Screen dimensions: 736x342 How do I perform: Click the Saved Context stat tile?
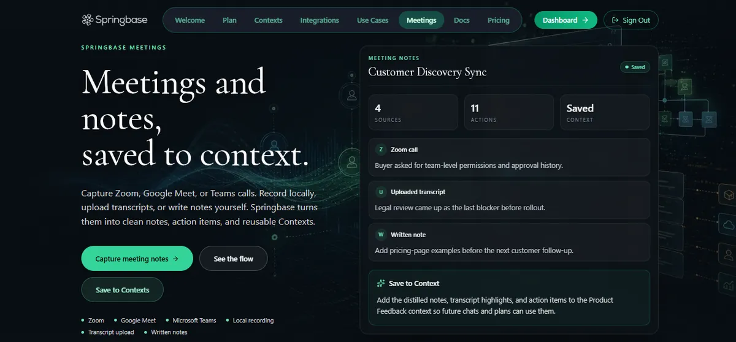[605, 112]
